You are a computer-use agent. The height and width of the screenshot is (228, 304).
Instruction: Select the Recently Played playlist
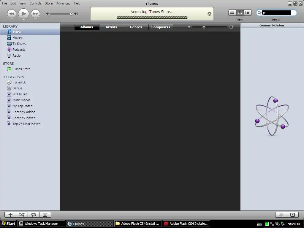pyautogui.click(x=30, y=118)
